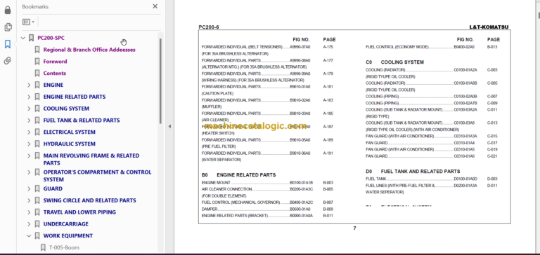Expand the GUARD bookmark

pos(29,188)
